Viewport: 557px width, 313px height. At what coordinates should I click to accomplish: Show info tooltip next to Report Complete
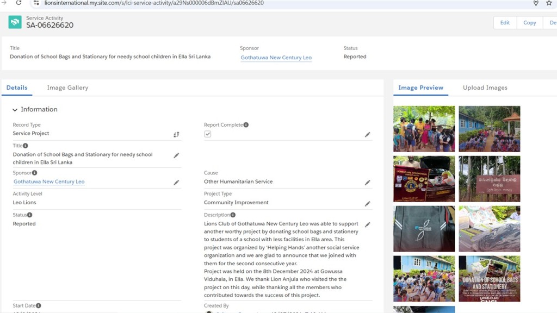[x=246, y=125]
